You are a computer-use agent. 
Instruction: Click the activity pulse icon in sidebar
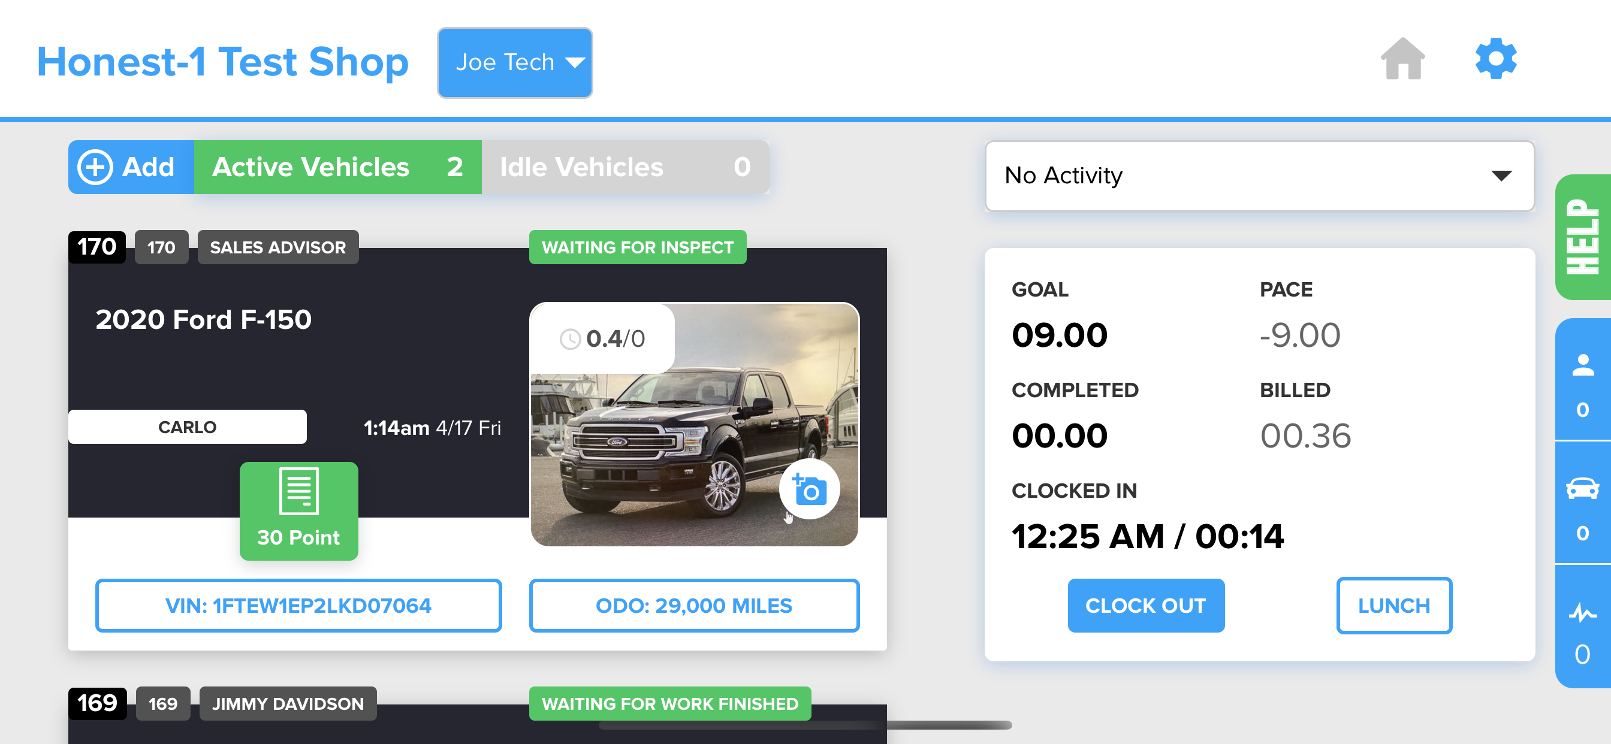pos(1582,613)
